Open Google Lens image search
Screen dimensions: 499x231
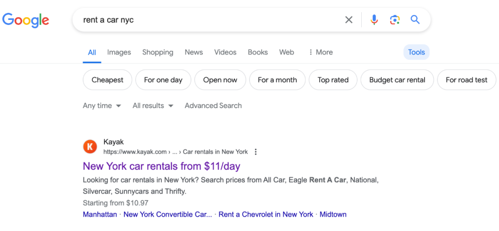pos(395,20)
